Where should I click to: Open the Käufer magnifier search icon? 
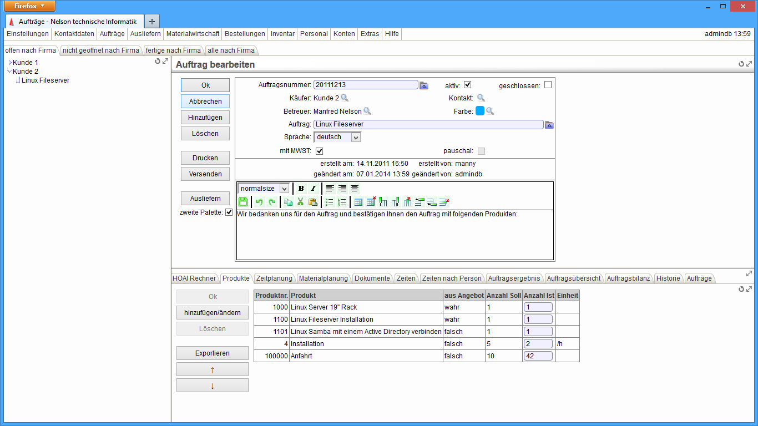pyautogui.click(x=345, y=98)
